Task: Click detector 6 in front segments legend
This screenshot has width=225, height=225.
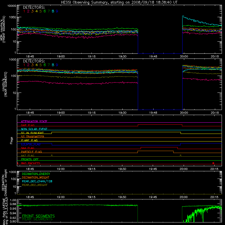Action: point(45,11)
